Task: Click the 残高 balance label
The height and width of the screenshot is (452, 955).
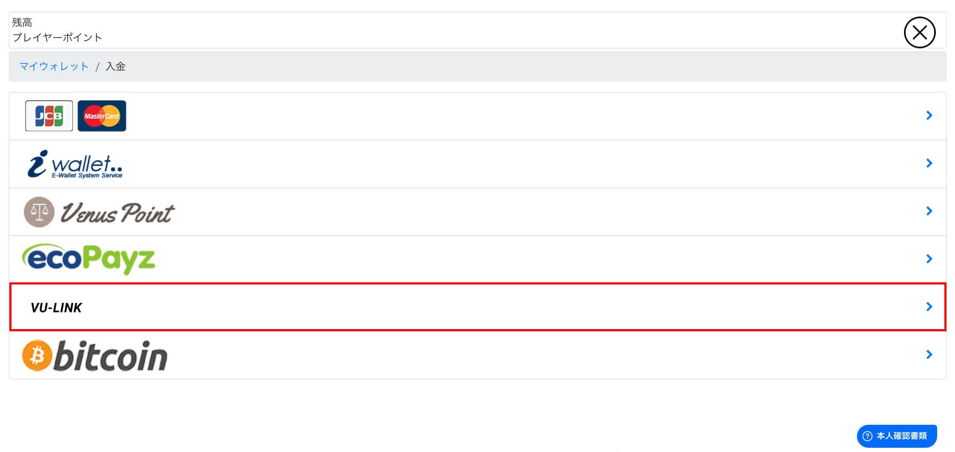Action: point(22,22)
